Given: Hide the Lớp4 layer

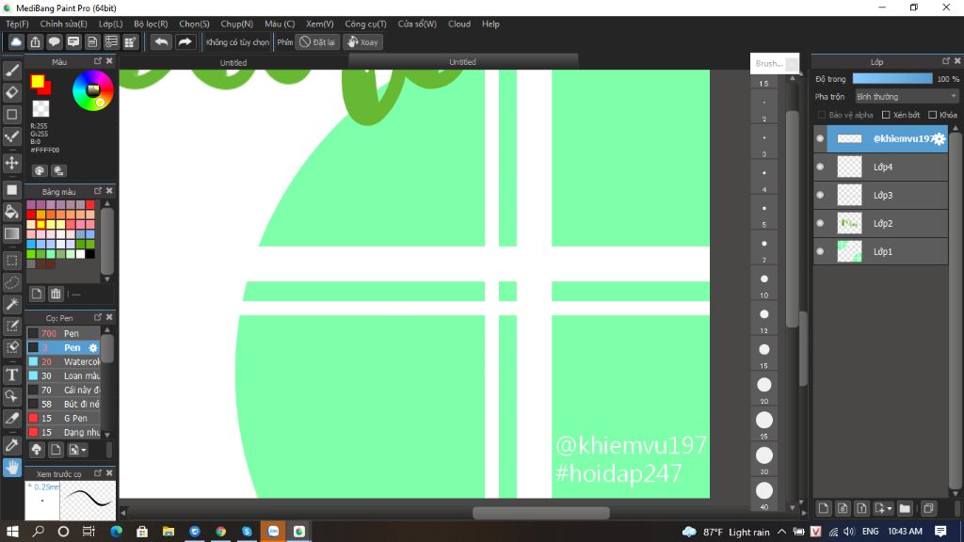Looking at the screenshot, I should pyautogui.click(x=820, y=167).
